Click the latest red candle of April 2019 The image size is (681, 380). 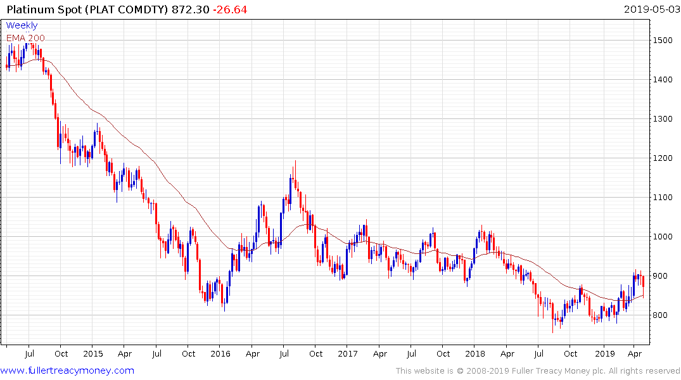(x=643, y=287)
